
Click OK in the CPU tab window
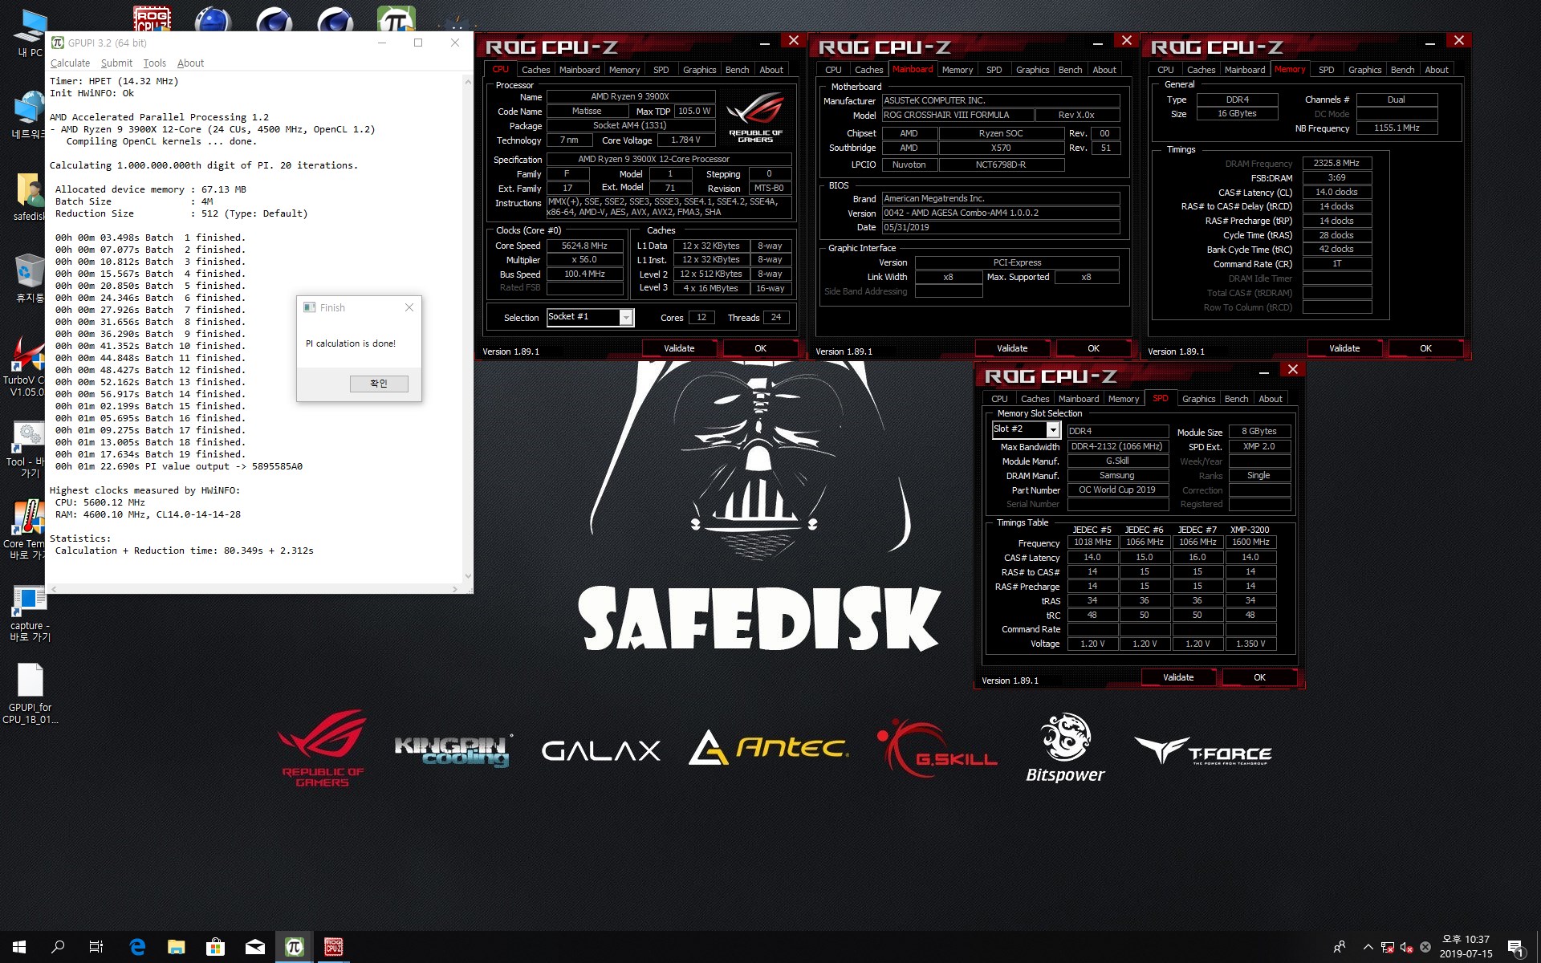click(760, 348)
